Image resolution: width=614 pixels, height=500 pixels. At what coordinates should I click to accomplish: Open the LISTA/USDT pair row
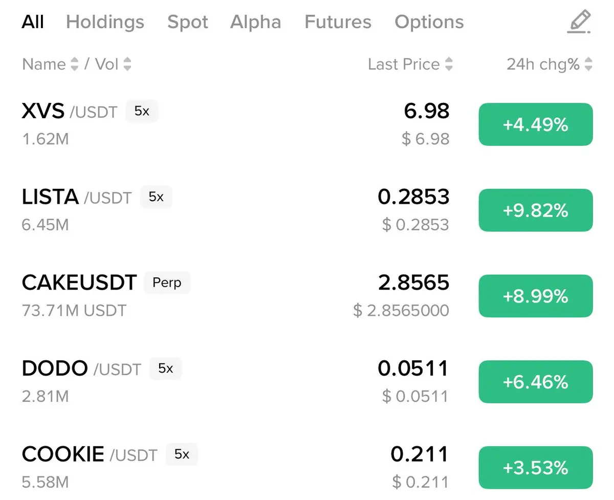coord(307,210)
